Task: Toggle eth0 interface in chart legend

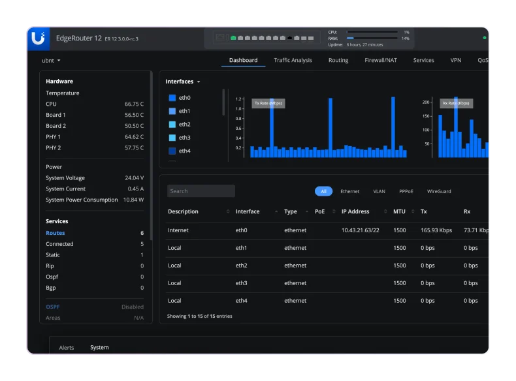Action: 180,98
